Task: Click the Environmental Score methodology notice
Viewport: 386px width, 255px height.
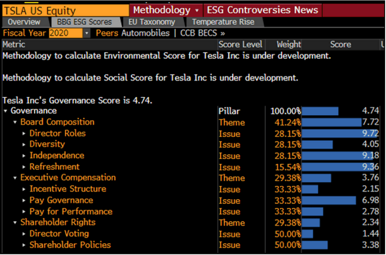Action: (x=166, y=56)
